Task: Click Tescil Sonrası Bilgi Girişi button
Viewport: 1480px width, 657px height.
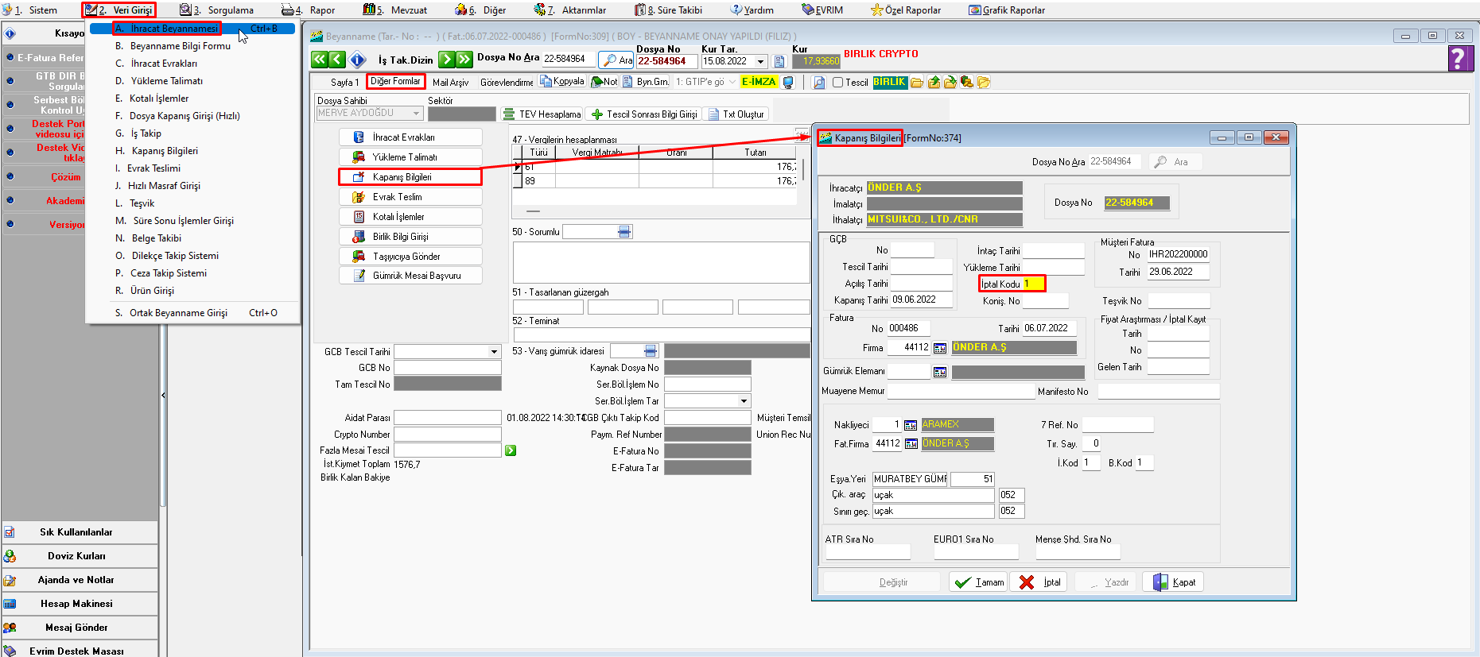Action: coord(644,114)
